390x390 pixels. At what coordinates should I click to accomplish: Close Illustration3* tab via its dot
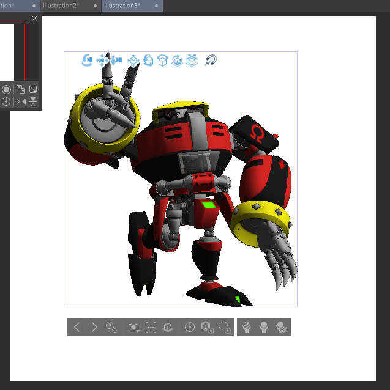tap(156, 6)
